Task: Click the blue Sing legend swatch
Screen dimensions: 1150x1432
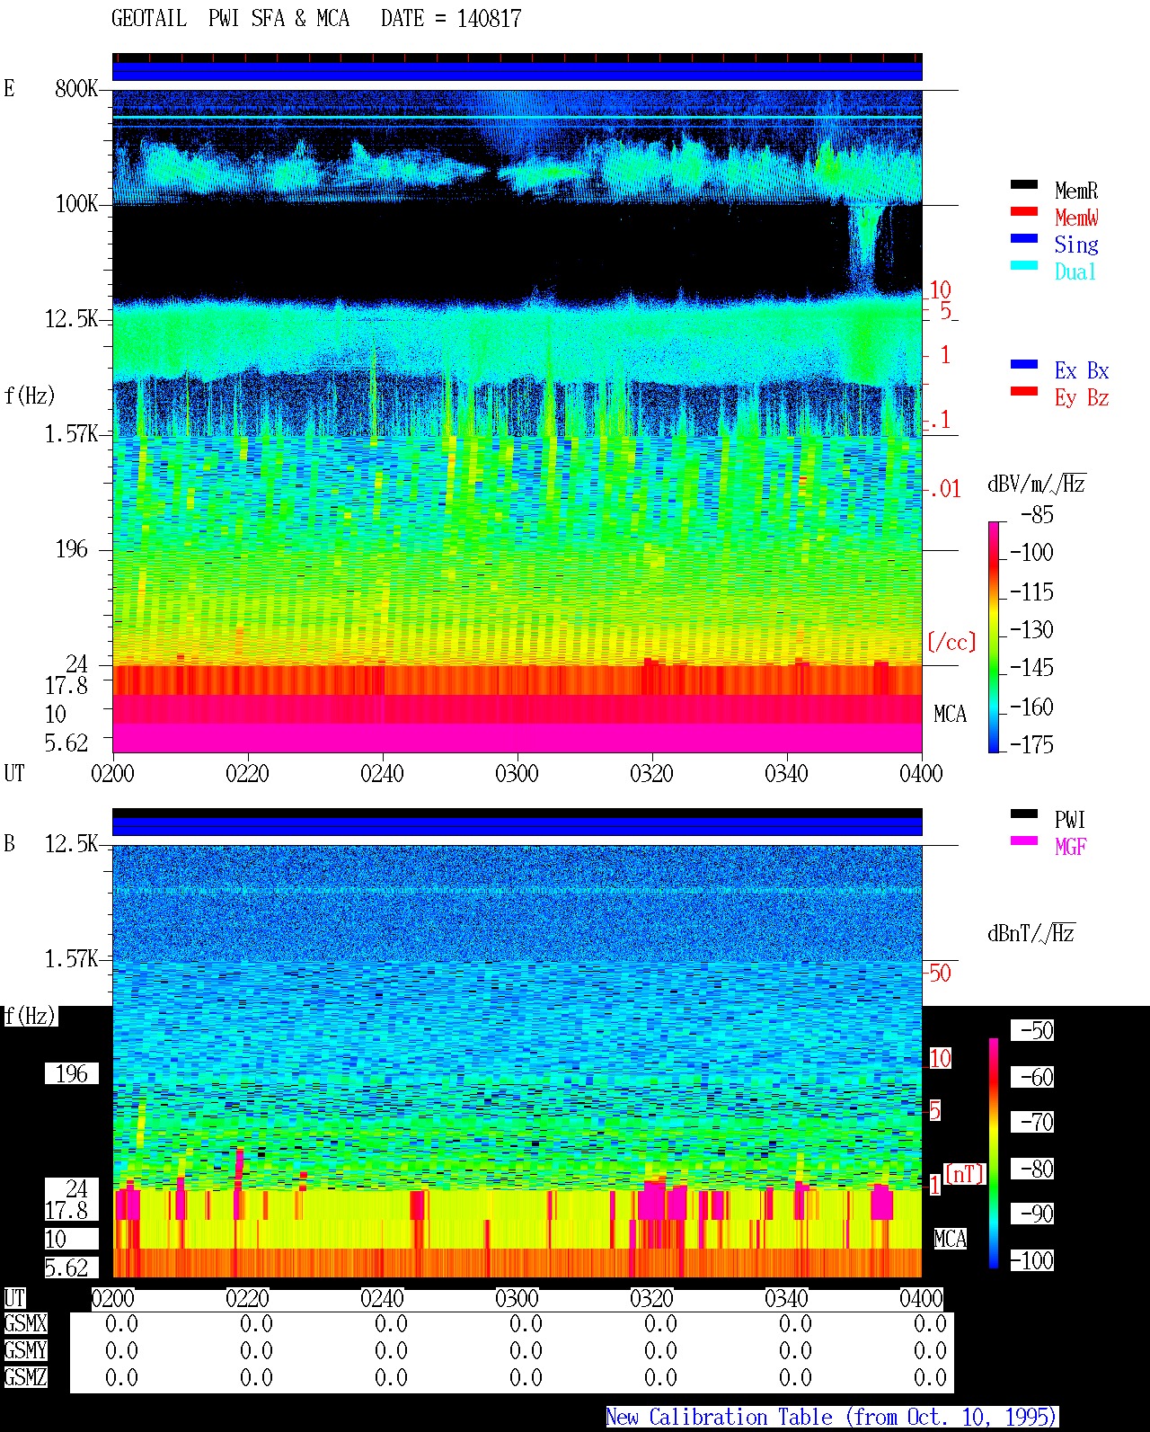Action: pos(1023,238)
